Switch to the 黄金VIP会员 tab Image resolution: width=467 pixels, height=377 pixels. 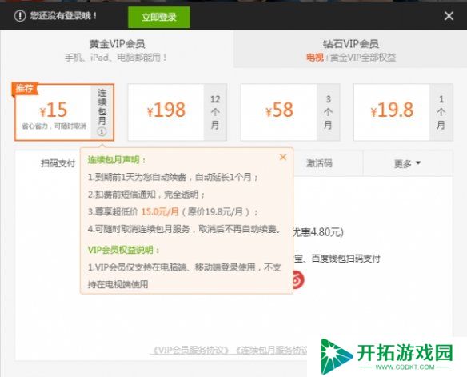[x=117, y=50]
